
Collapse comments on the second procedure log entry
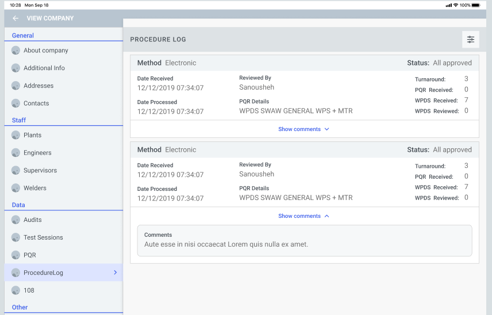(x=303, y=216)
